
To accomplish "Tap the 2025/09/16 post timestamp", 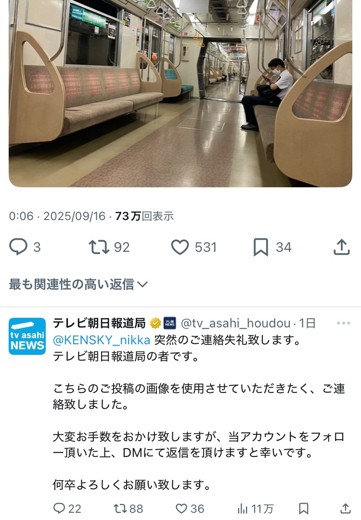I will (x=74, y=216).
